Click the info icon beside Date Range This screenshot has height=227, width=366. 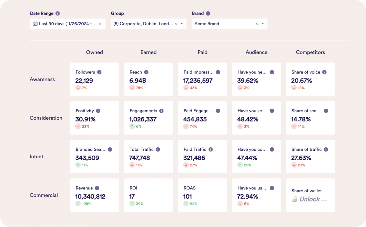coord(58,13)
